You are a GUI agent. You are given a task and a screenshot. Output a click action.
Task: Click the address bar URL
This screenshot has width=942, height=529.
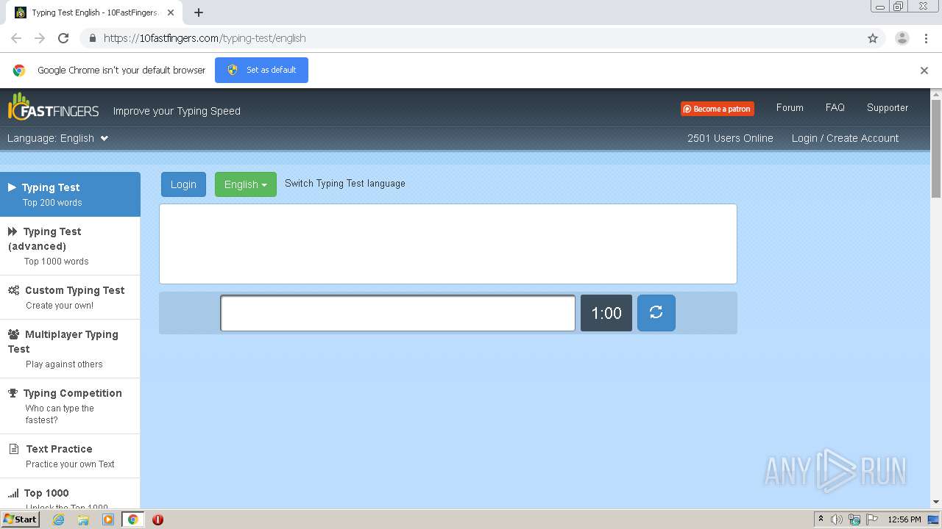(x=205, y=38)
